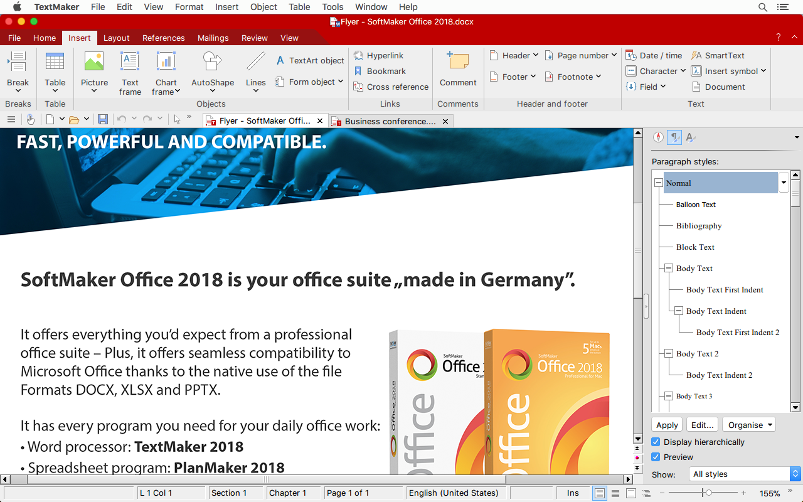Click the Edit... style button
This screenshot has height=502, width=803.
[x=702, y=425]
